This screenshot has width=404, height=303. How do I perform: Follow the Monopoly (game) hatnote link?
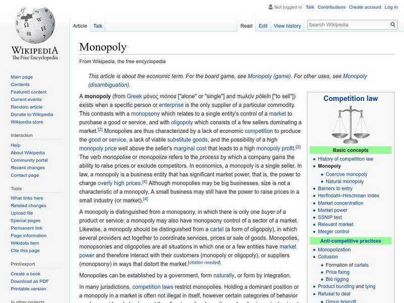(269, 76)
